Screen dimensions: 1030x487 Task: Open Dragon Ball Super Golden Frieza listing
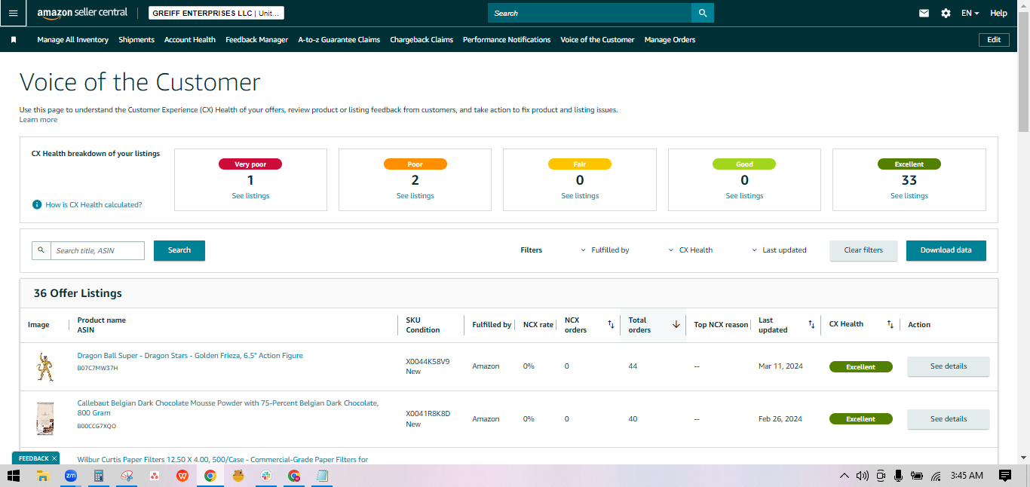pyautogui.click(x=190, y=356)
